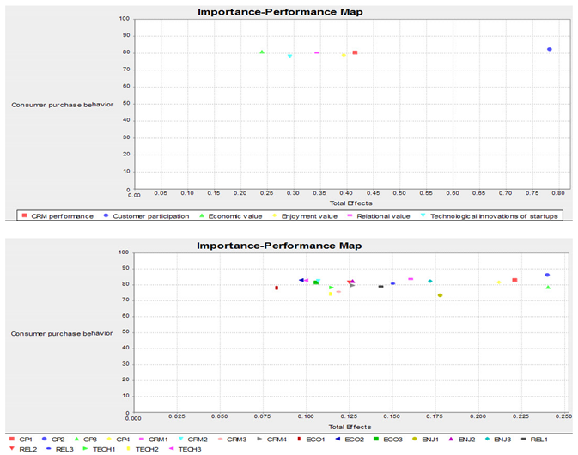Click the green triangle CP3 data point in the lower chart

[548, 287]
